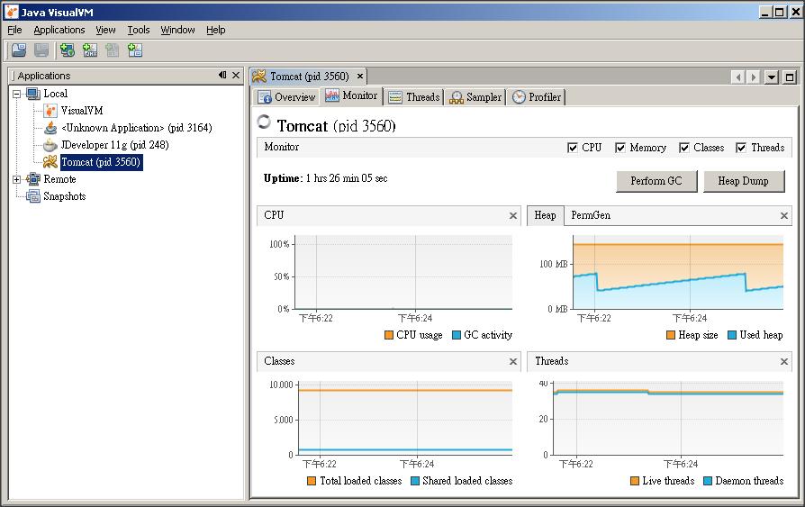Click the Uptime value text
This screenshot has height=507, width=805.
(x=347, y=178)
